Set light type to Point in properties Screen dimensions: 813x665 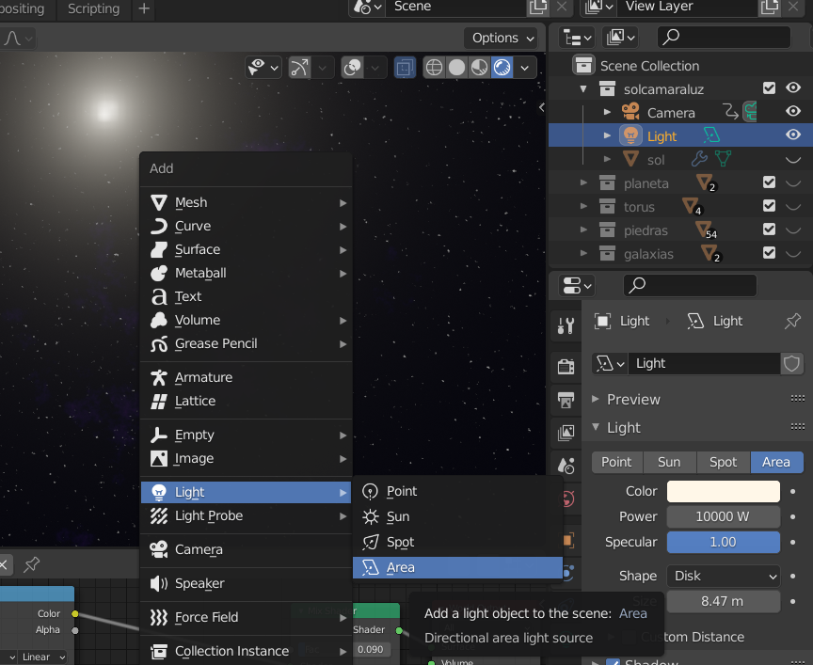(617, 462)
